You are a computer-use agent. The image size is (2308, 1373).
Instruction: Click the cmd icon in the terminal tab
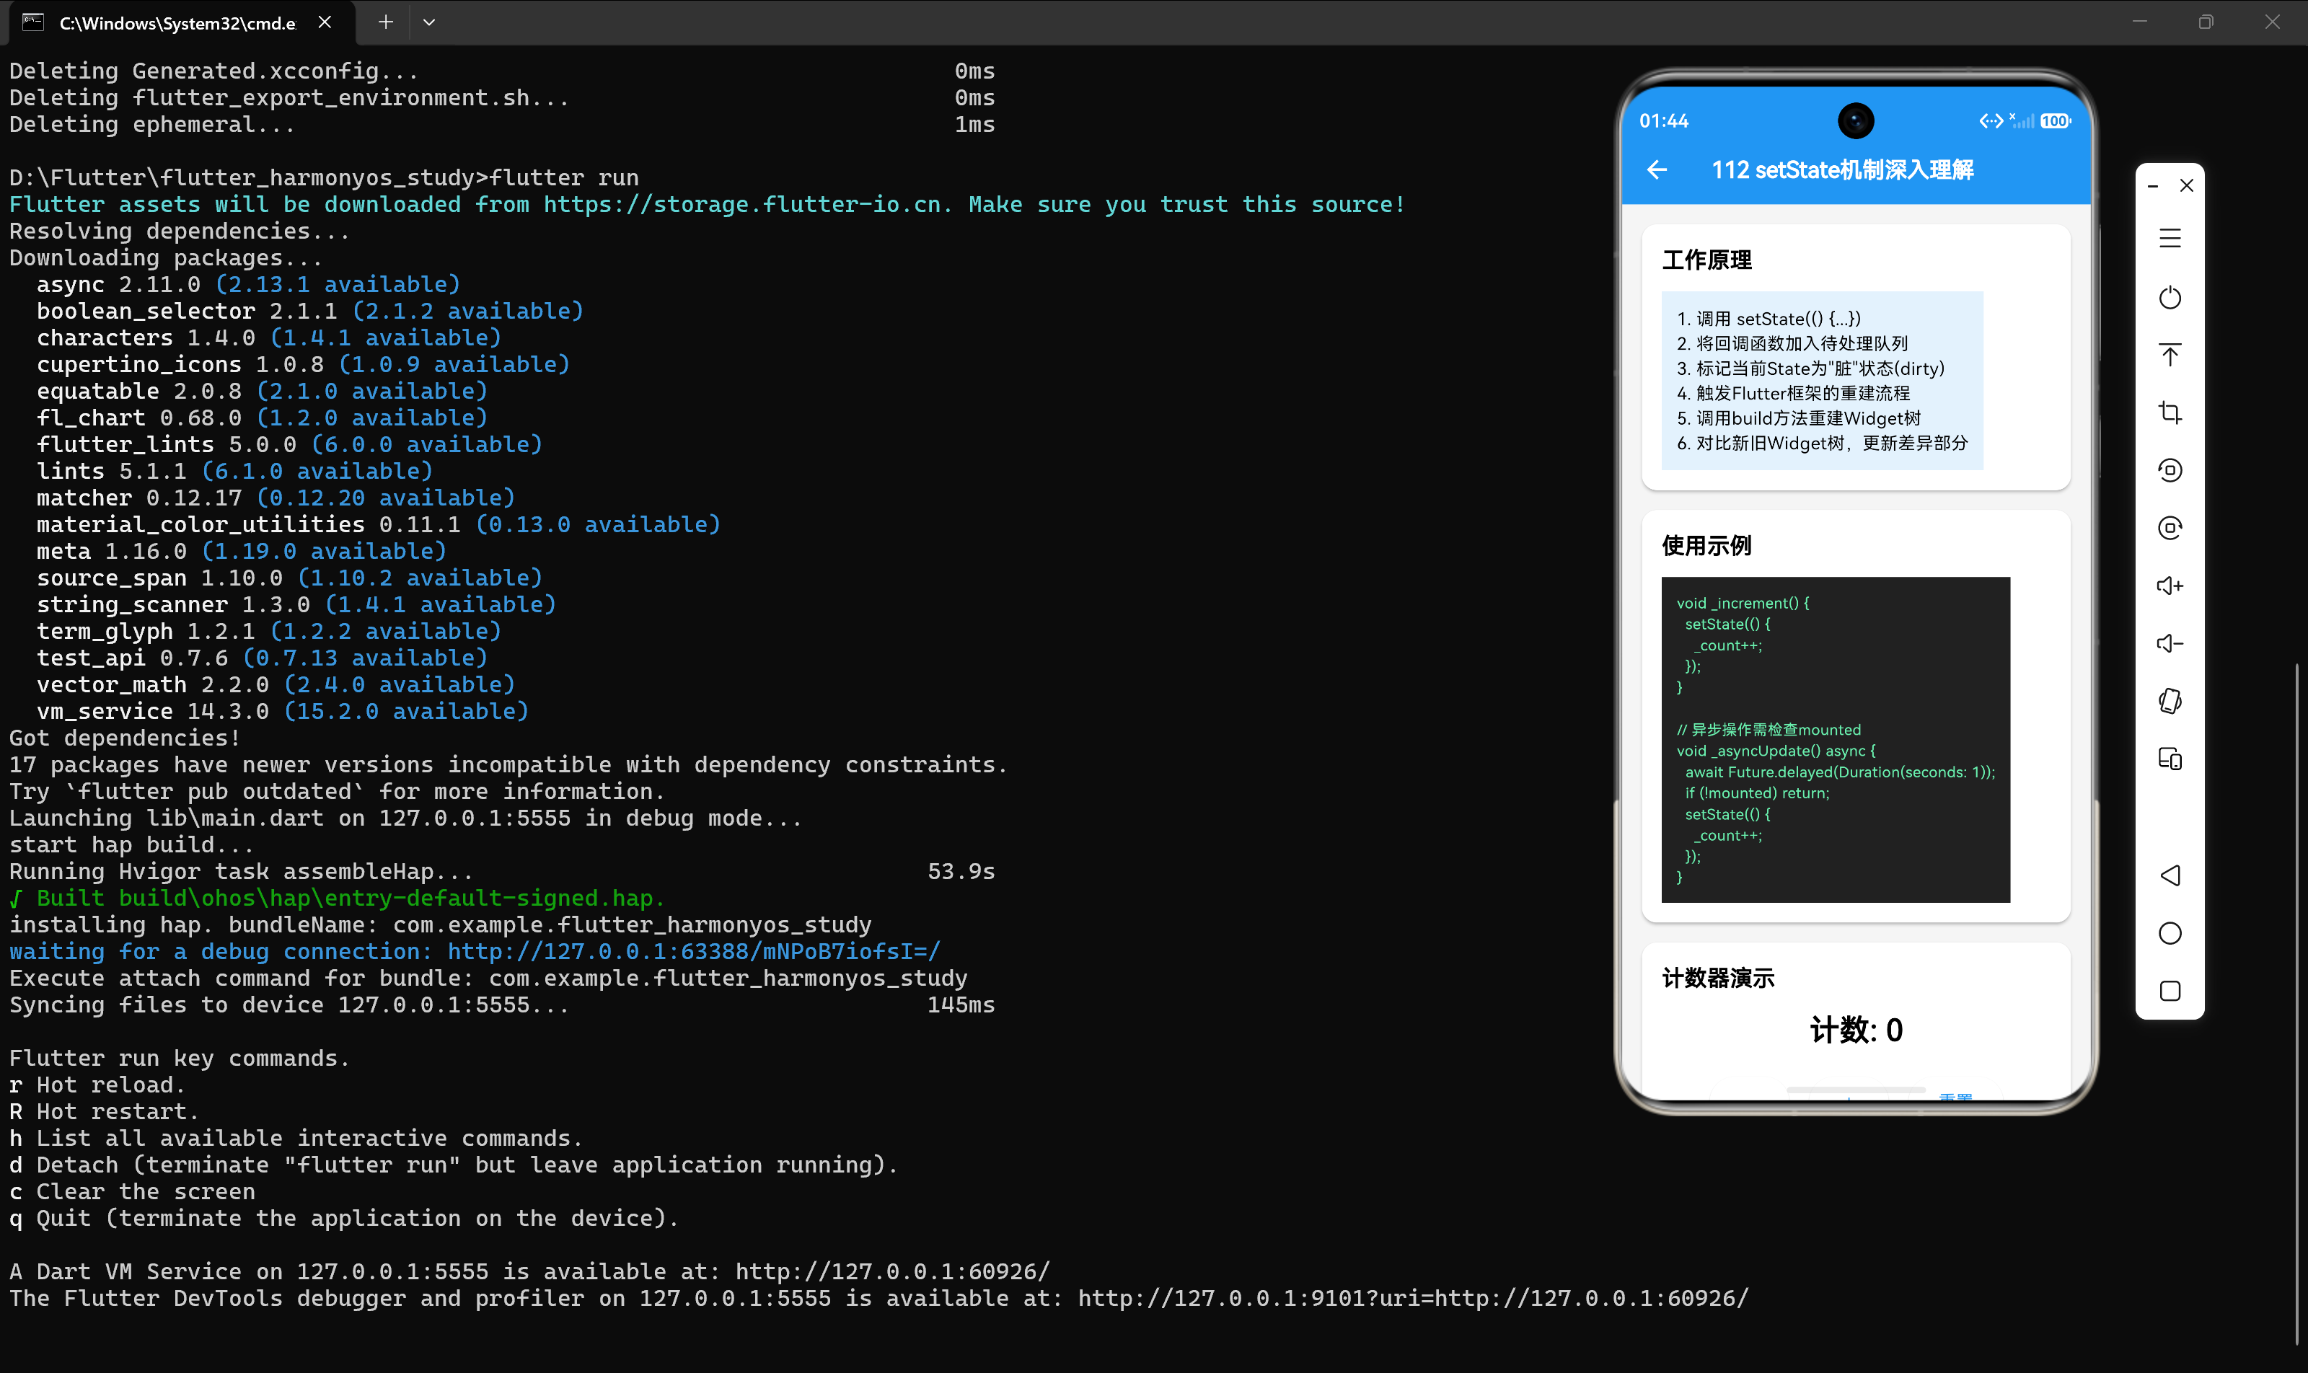(33, 22)
